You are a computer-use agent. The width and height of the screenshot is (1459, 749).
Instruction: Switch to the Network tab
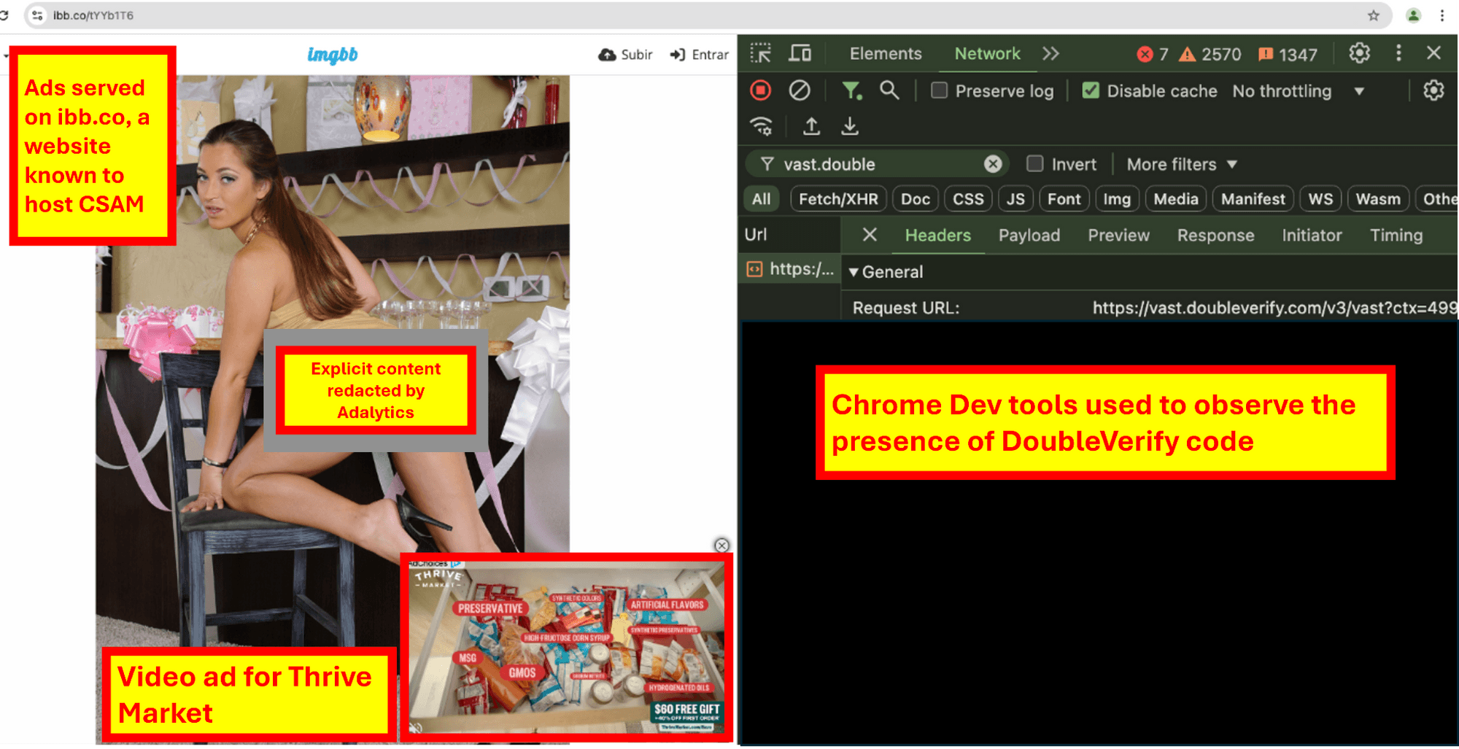click(987, 53)
